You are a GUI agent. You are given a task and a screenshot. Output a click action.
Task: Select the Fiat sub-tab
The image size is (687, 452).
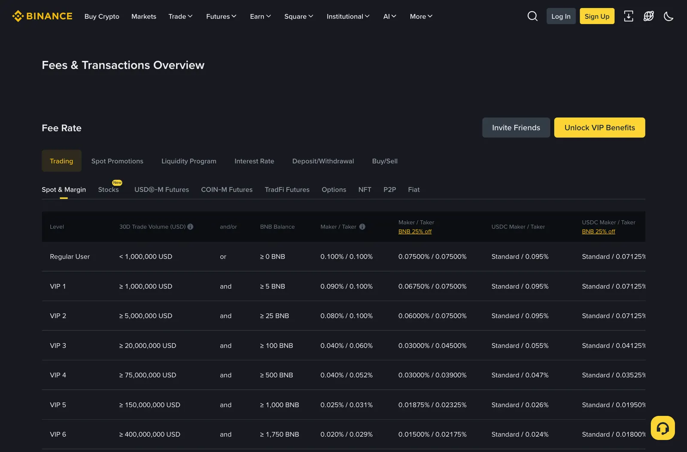413,190
